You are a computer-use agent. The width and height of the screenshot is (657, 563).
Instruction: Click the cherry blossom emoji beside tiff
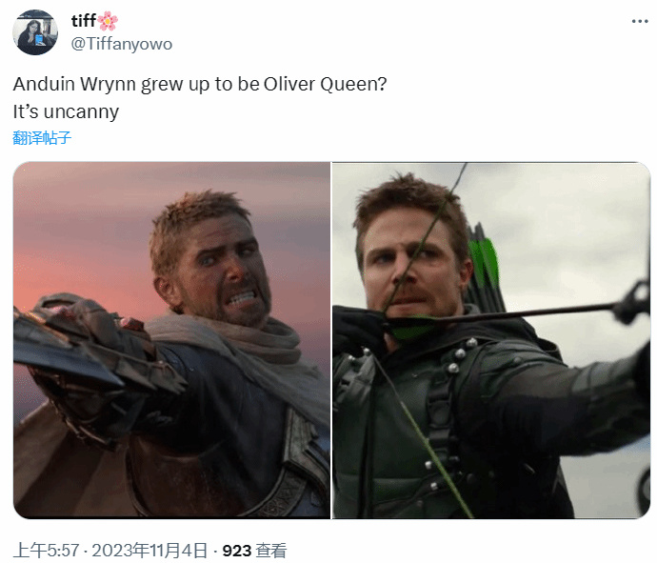coord(108,21)
